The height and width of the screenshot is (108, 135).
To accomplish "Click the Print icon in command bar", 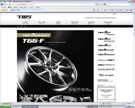I will pos(105,10).
